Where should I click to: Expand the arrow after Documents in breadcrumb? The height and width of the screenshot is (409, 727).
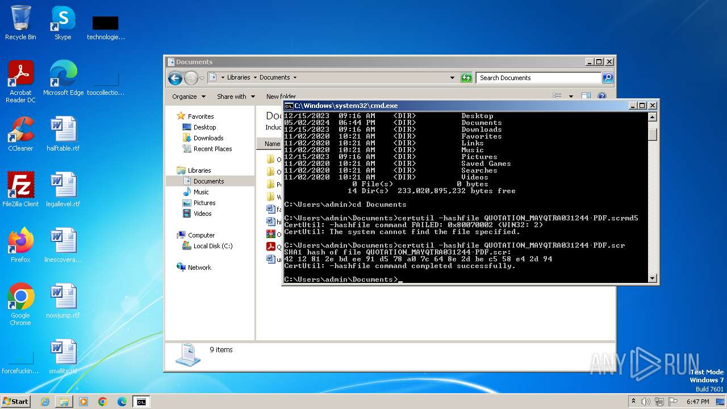click(295, 77)
